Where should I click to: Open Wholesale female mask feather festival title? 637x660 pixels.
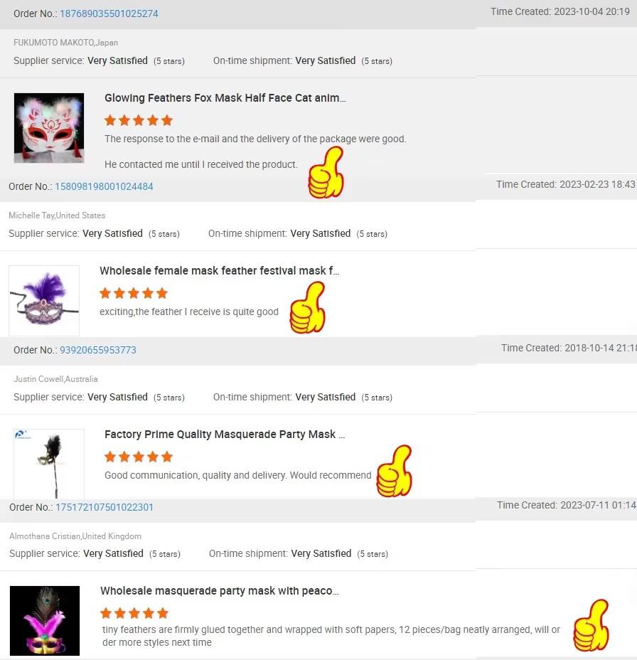point(219,271)
